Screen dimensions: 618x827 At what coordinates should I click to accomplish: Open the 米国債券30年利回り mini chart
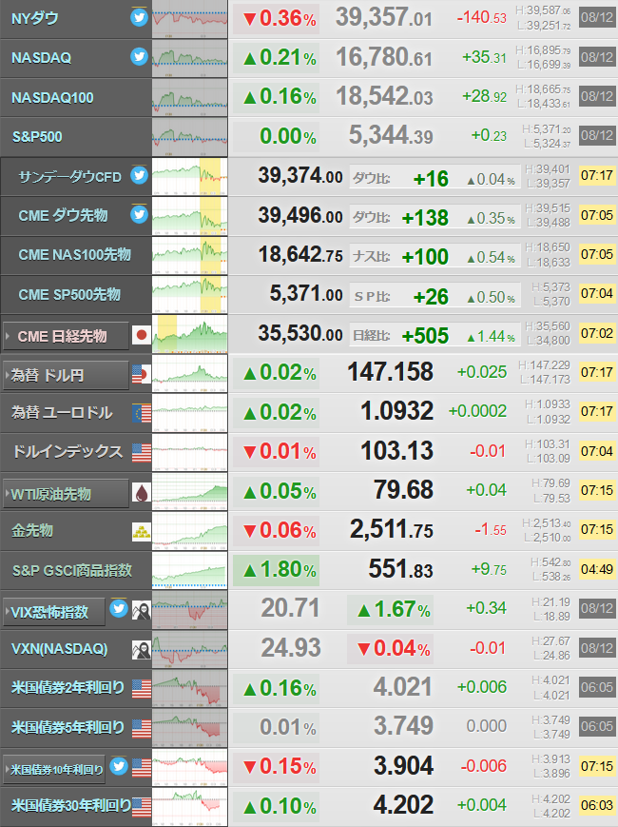pos(189,807)
